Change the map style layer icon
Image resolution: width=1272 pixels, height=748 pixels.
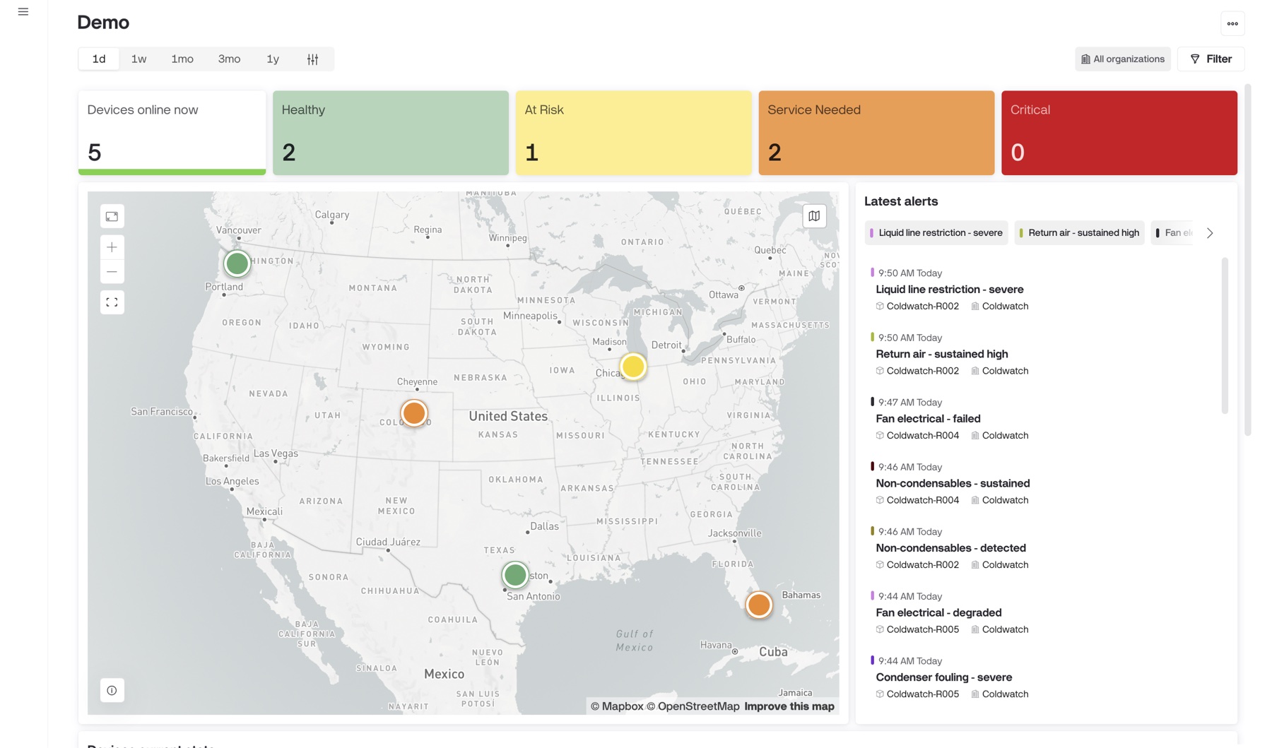814,216
